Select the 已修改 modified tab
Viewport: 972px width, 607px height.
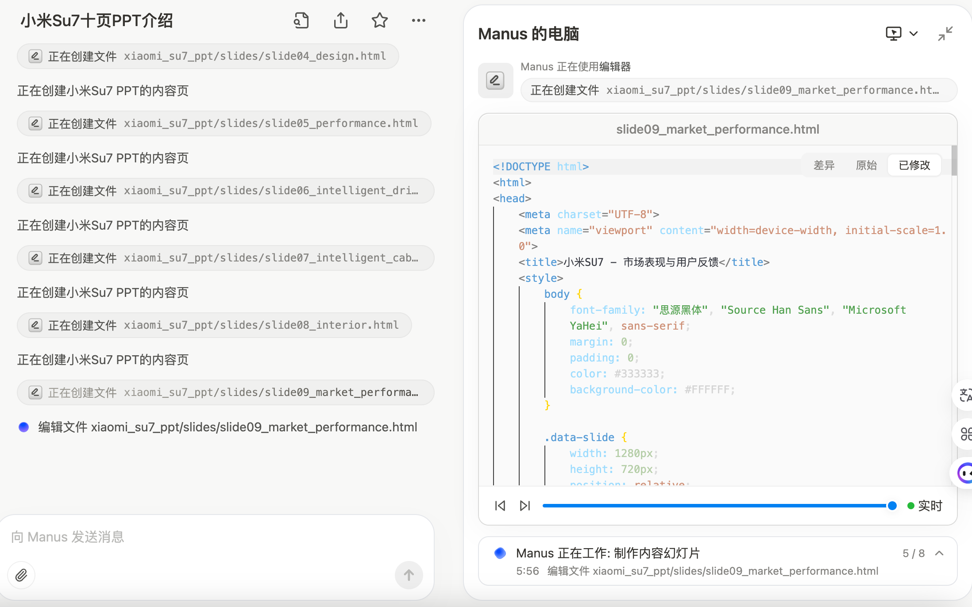coord(914,165)
